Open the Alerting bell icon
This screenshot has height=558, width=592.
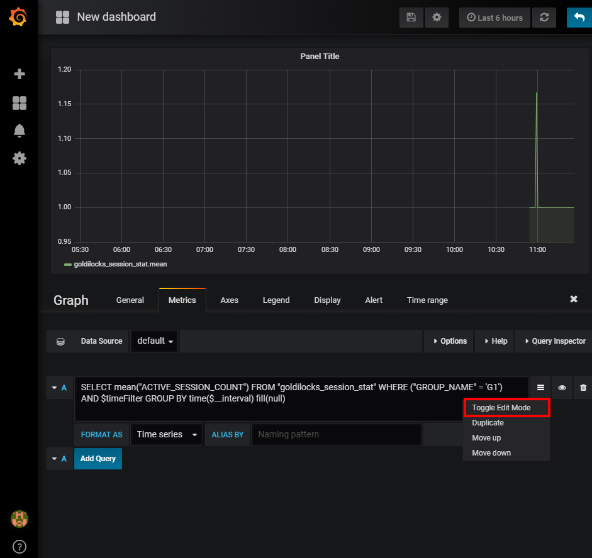click(x=19, y=130)
